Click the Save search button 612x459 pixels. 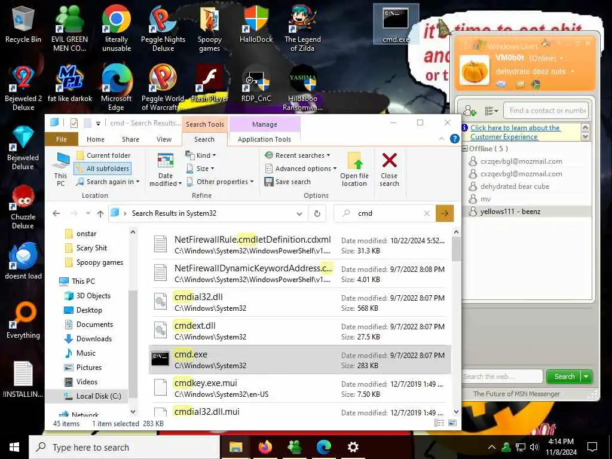click(x=287, y=182)
